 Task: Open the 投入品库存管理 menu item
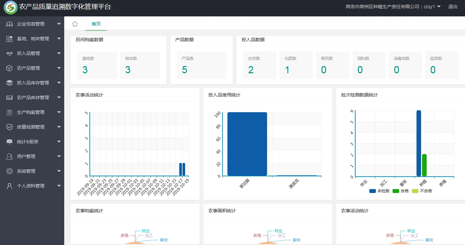[x=32, y=83]
